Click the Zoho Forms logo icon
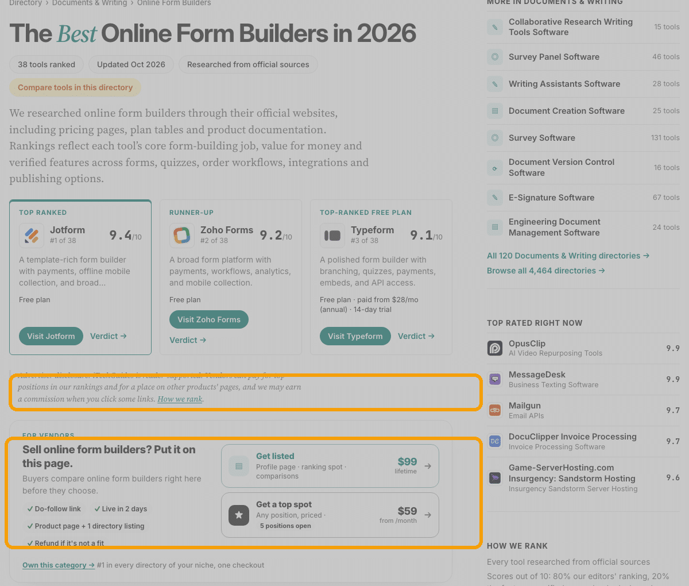This screenshot has height=586, width=689. [x=182, y=235]
